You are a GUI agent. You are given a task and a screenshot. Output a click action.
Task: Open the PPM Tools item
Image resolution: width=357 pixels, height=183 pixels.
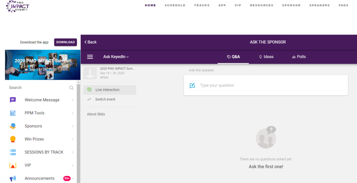(x=41, y=113)
